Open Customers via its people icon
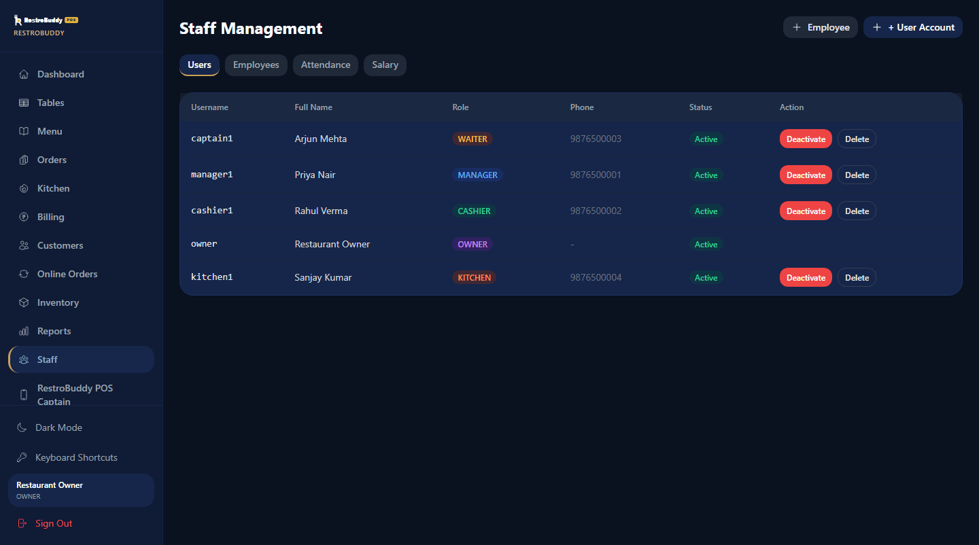This screenshot has width=979, height=545. click(24, 245)
